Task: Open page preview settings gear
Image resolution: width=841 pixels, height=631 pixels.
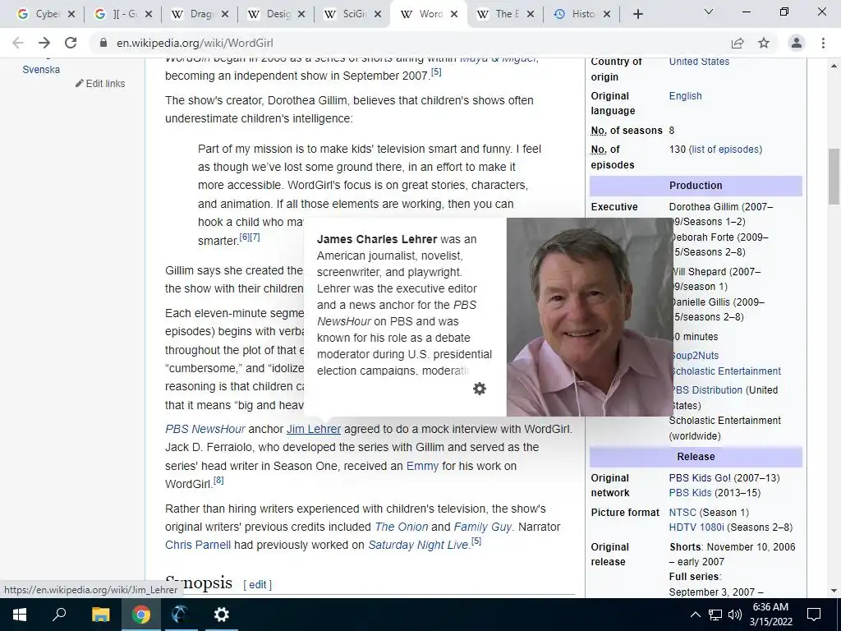Action: (x=480, y=389)
